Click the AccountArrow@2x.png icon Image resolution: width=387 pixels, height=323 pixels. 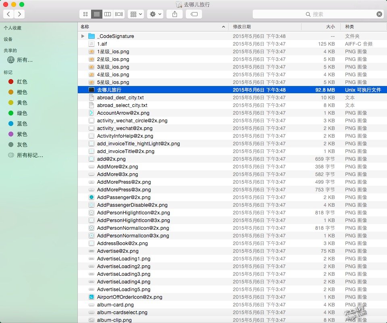(92, 113)
